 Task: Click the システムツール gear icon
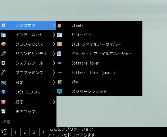pos(3,63)
